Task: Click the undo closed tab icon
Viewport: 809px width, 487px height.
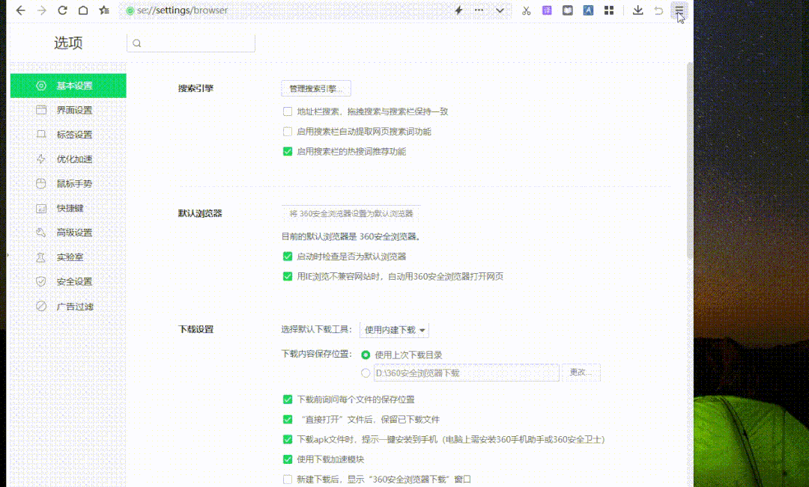Action: click(x=659, y=10)
